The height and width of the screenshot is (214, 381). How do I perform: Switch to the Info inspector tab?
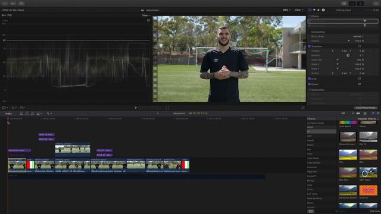click(323, 10)
